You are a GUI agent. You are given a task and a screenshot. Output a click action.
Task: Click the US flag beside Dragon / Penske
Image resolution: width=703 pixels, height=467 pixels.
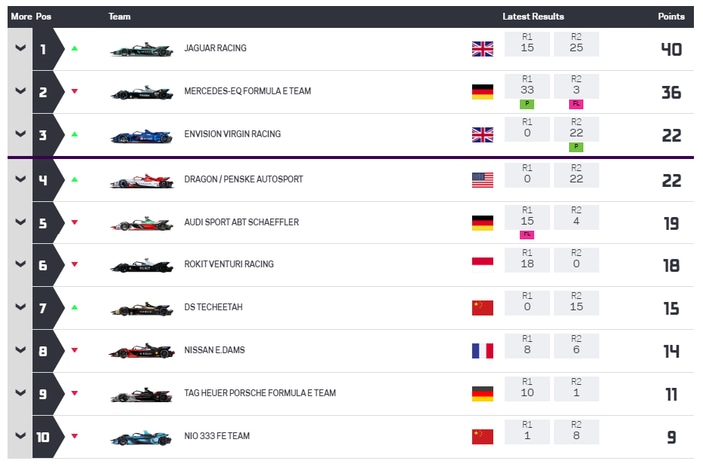pos(483,180)
